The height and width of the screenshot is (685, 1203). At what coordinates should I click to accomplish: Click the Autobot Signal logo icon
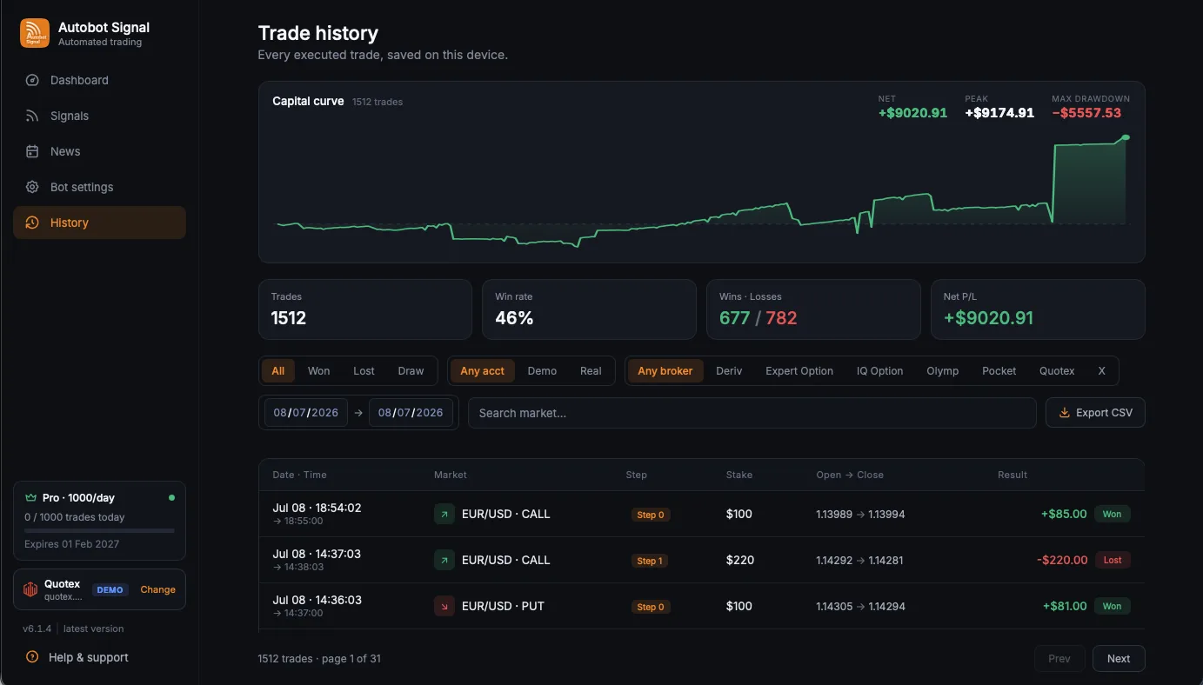(35, 34)
